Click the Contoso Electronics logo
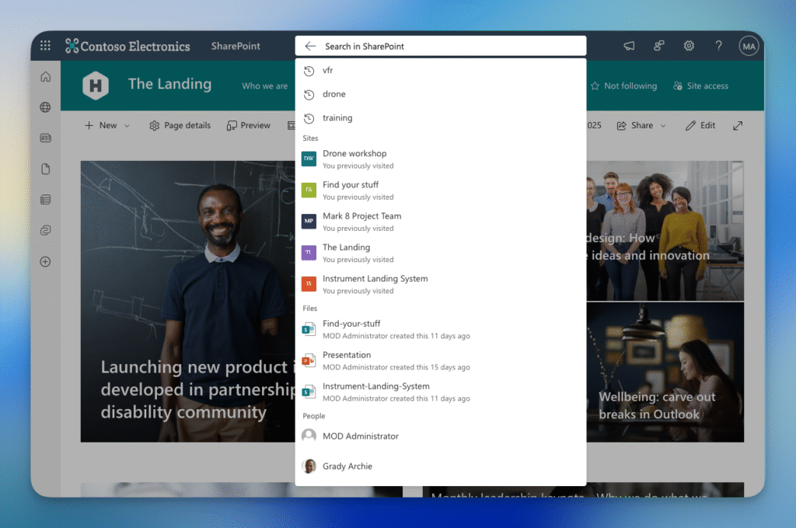This screenshot has height=528, width=796. 127,46
